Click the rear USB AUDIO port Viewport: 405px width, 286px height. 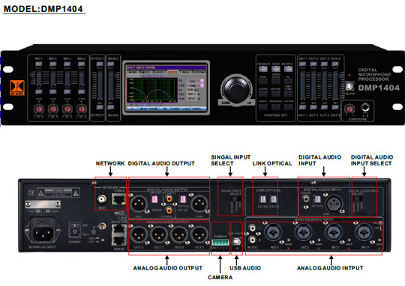[x=236, y=242]
